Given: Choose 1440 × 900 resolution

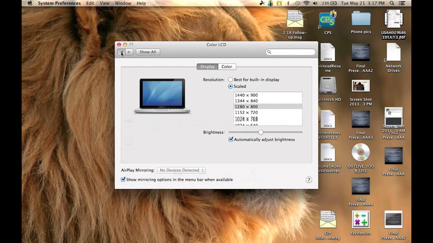Looking at the screenshot, I should point(268,95).
